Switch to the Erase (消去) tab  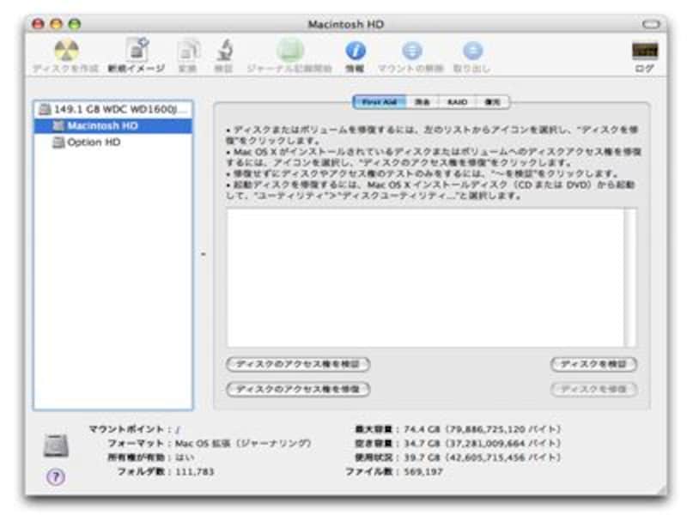tap(423, 102)
